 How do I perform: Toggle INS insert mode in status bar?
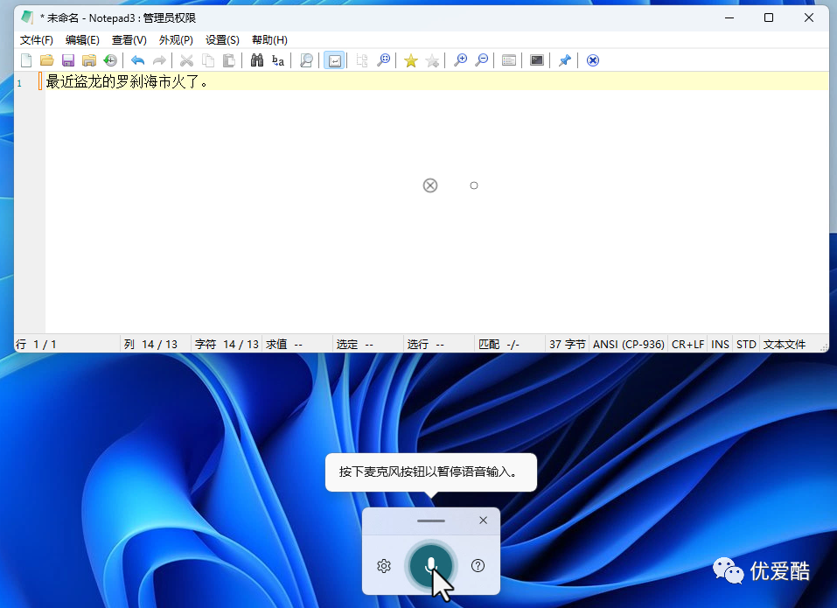point(720,345)
